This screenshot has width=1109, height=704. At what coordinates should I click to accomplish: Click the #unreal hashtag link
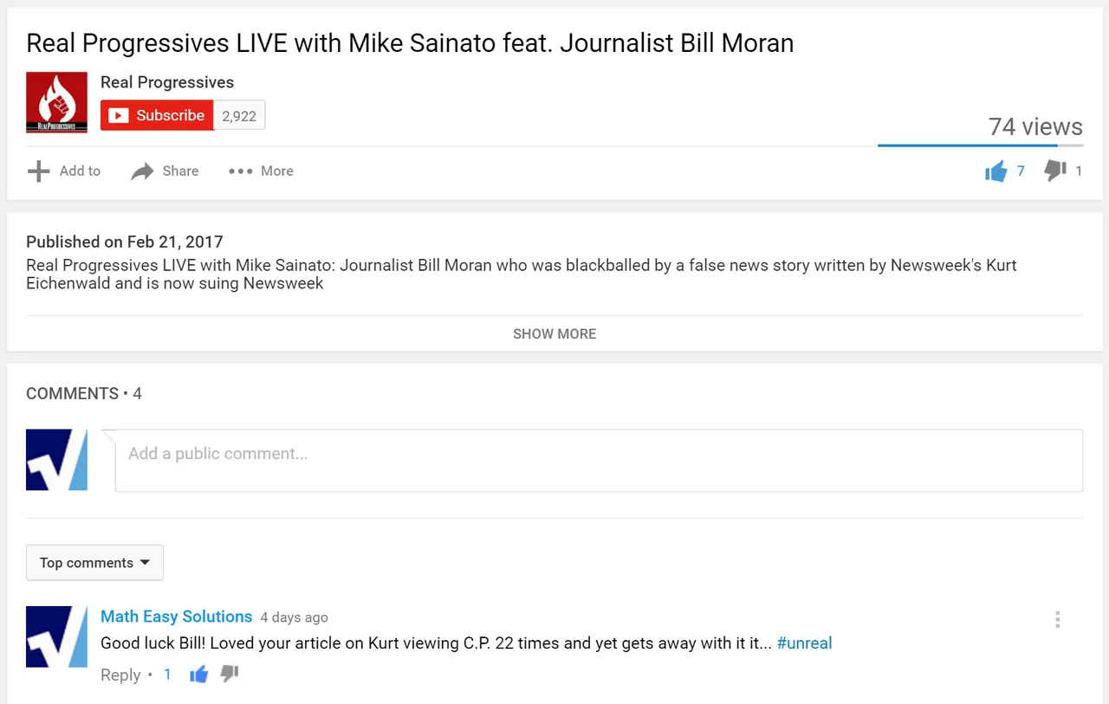tap(804, 643)
